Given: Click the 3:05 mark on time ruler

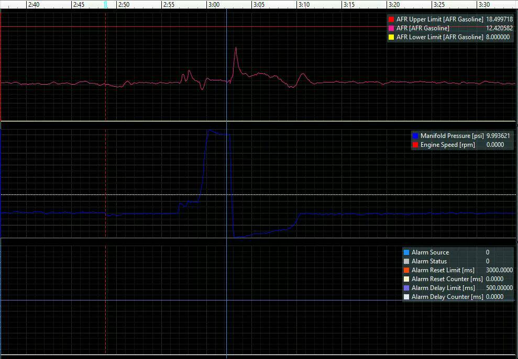Looking at the screenshot, I should click(259, 5).
